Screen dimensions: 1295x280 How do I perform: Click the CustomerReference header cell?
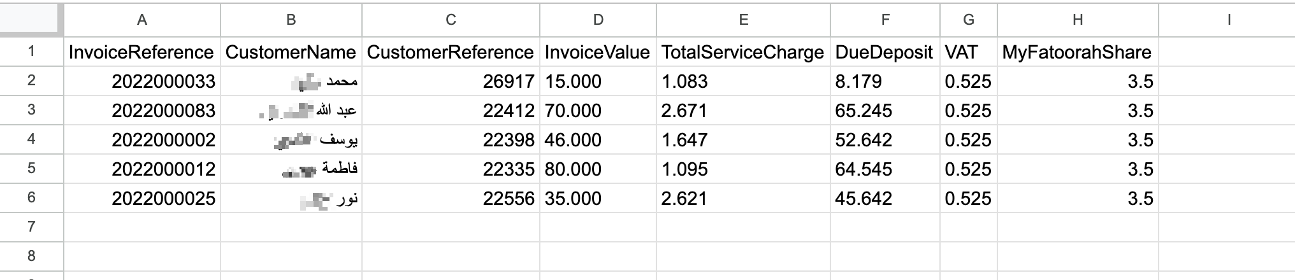[451, 52]
